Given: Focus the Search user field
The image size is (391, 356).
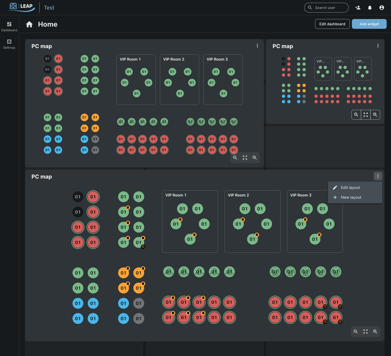Looking at the screenshot, I should pyautogui.click(x=329, y=8).
